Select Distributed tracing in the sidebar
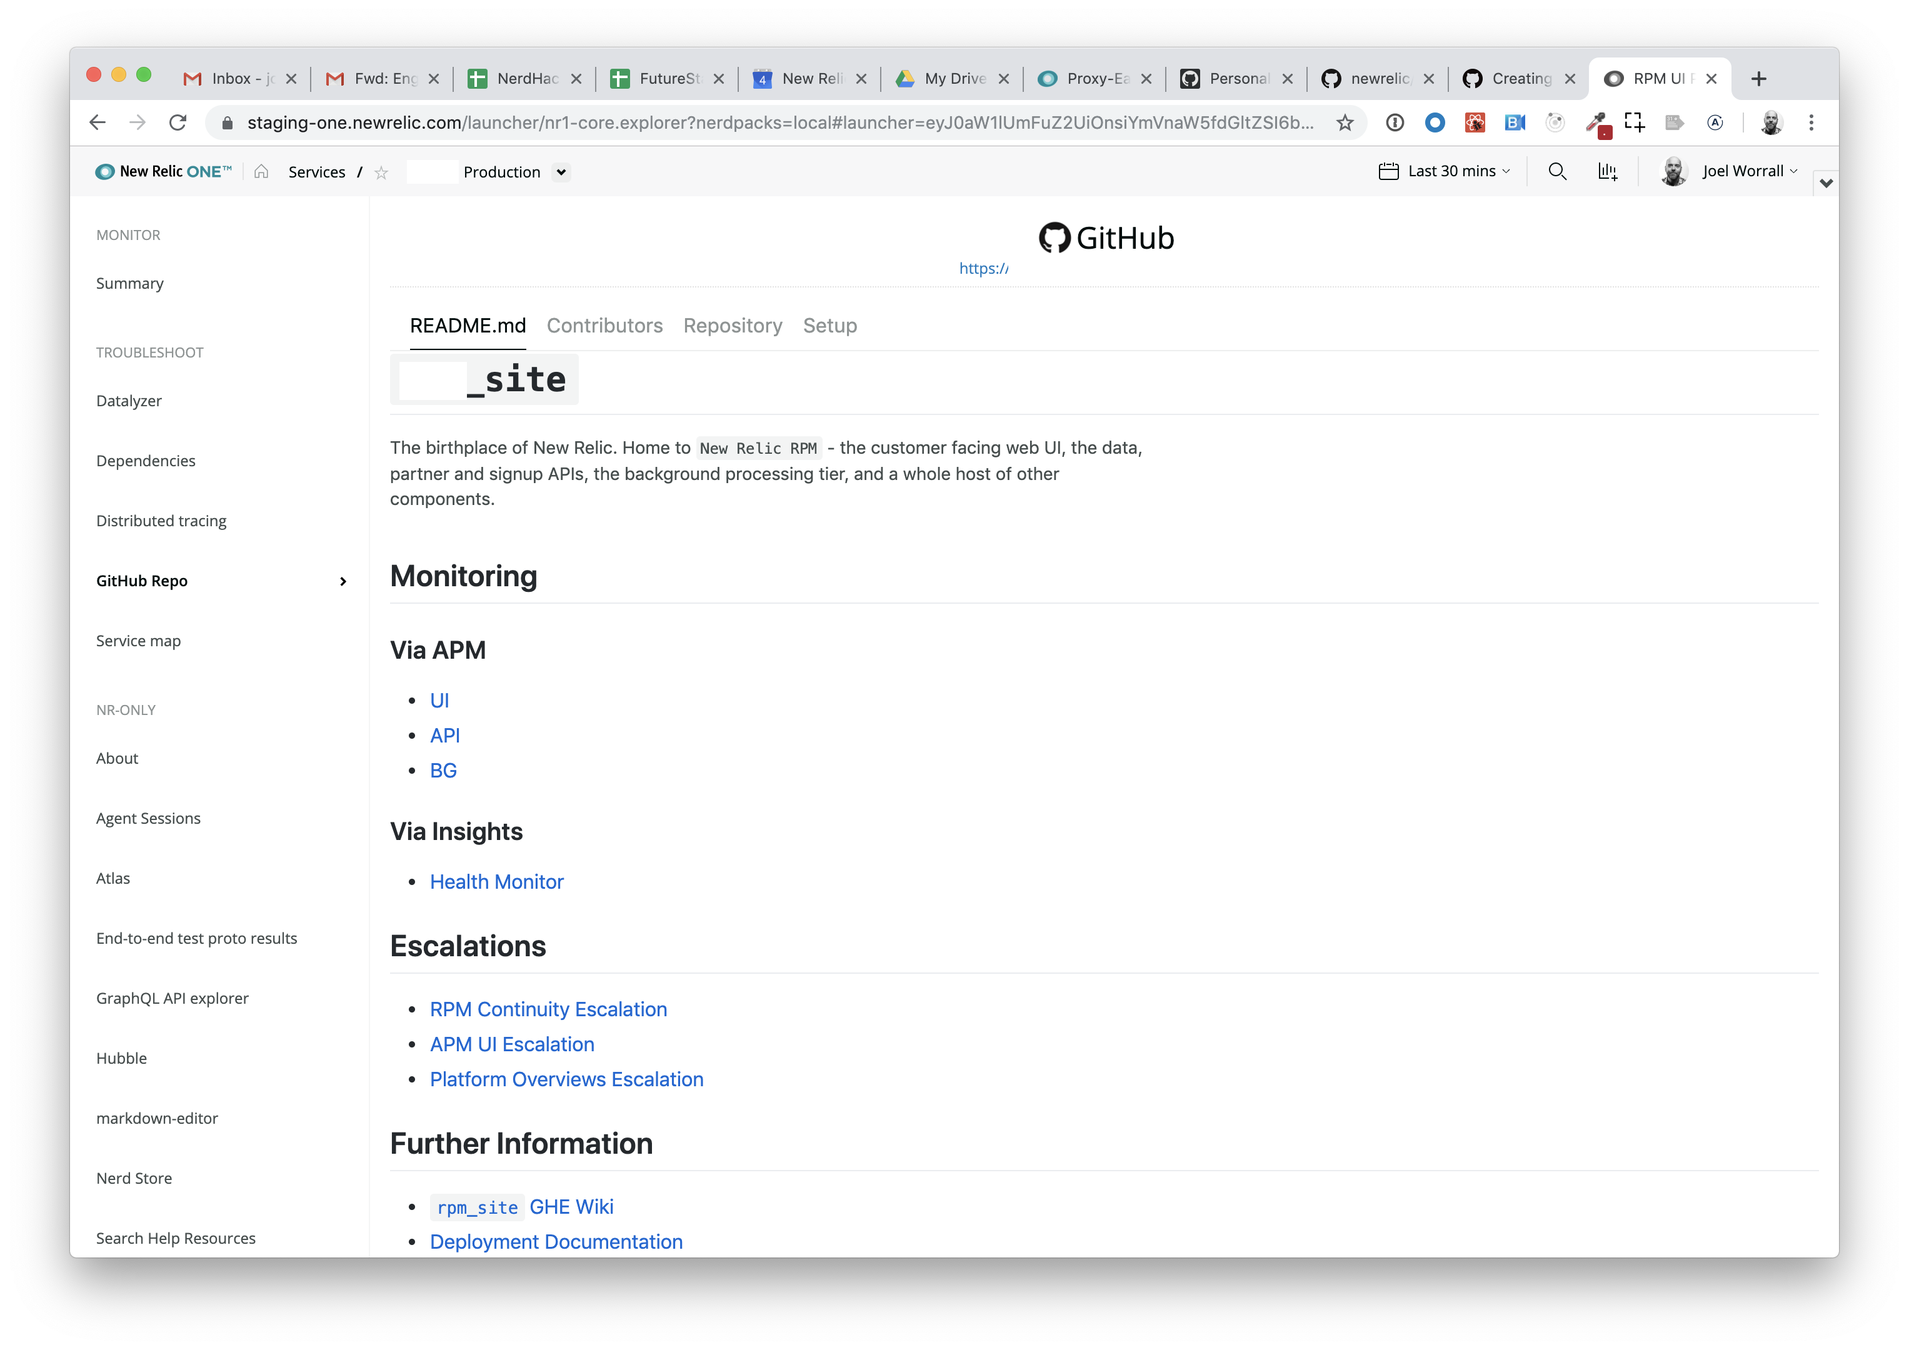1909x1350 pixels. 161,521
